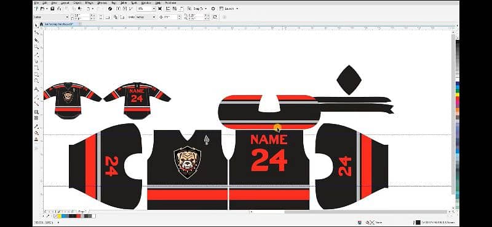492x227 pixels.
Task: Select the Freehand tool in toolbox
Action: [x=36, y=55]
